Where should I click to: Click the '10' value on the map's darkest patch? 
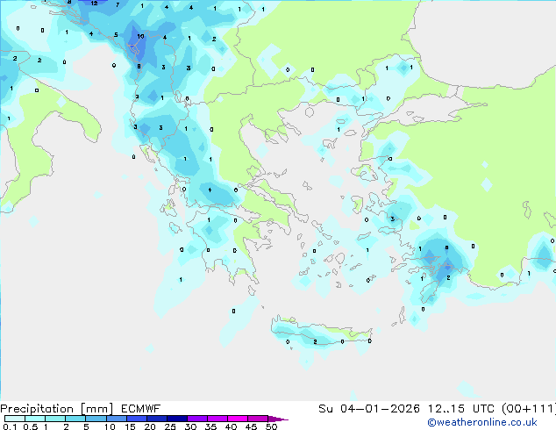(x=140, y=36)
